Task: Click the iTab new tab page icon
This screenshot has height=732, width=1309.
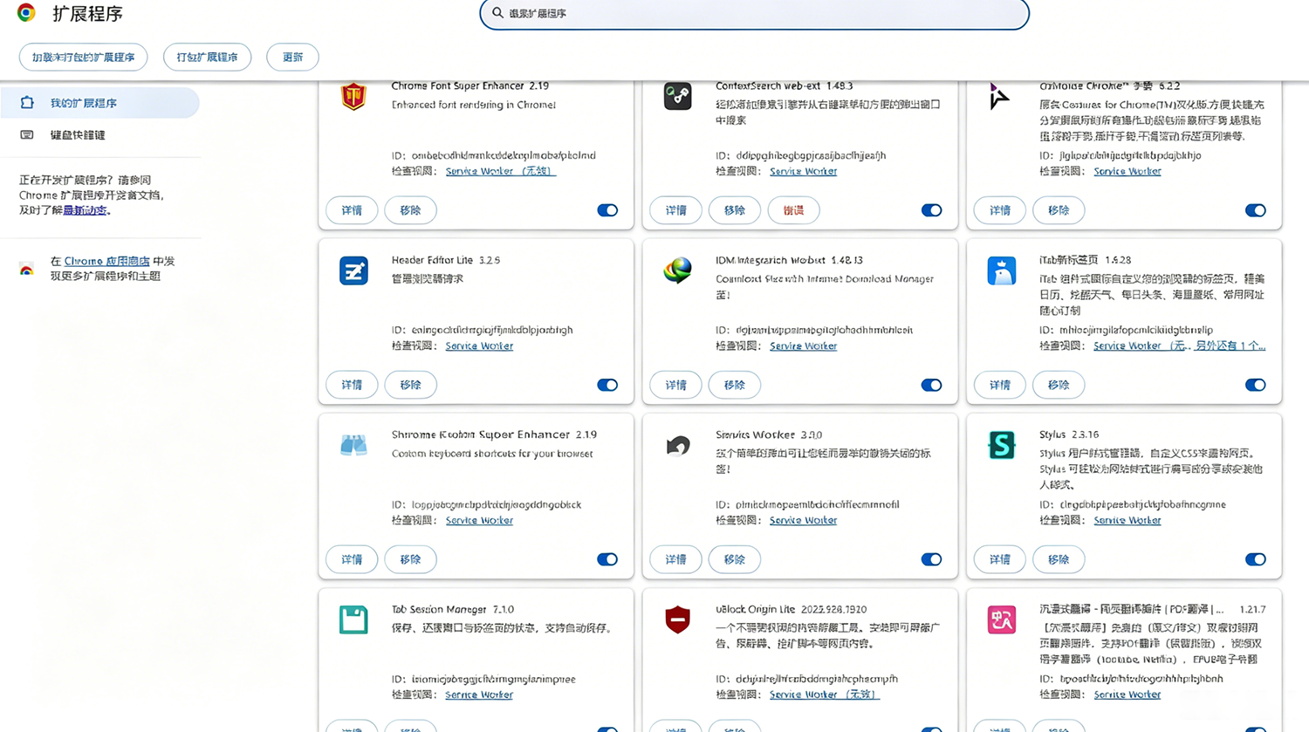Action: click(x=1001, y=270)
